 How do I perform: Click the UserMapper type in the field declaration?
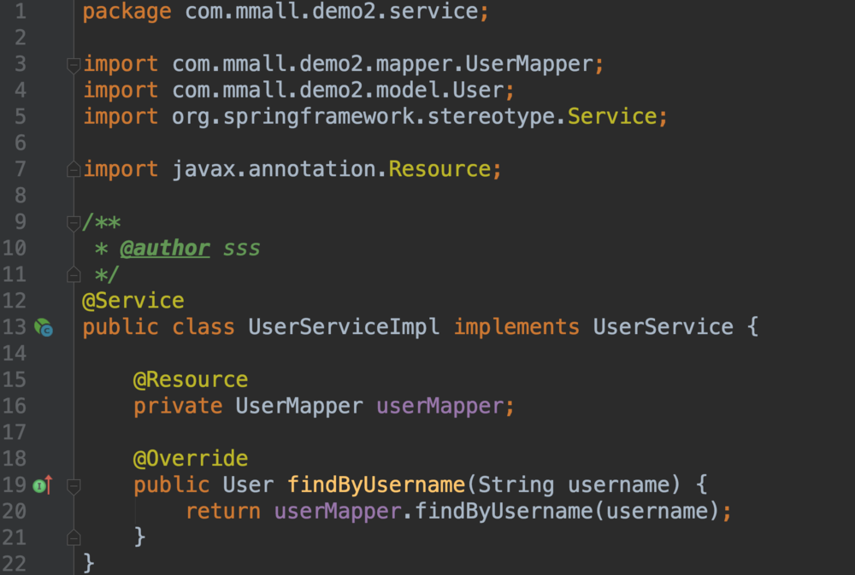tap(299, 406)
